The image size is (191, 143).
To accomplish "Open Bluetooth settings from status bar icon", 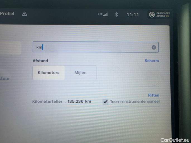I will (x=116, y=14).
